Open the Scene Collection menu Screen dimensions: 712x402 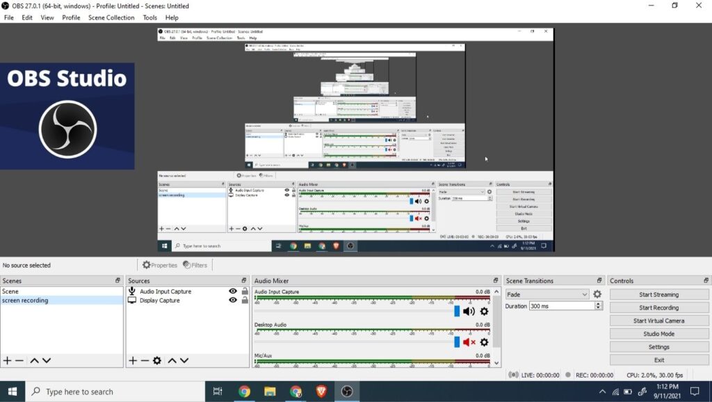(111, 17)
